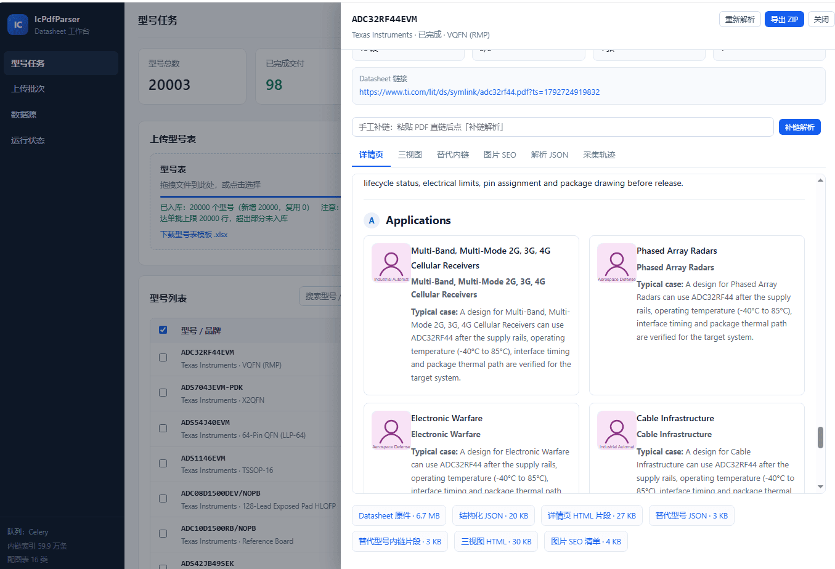Open the Datasheet 原件 6.7 MB file
This screenshot has height=569, width=835.
coord(399,515)
